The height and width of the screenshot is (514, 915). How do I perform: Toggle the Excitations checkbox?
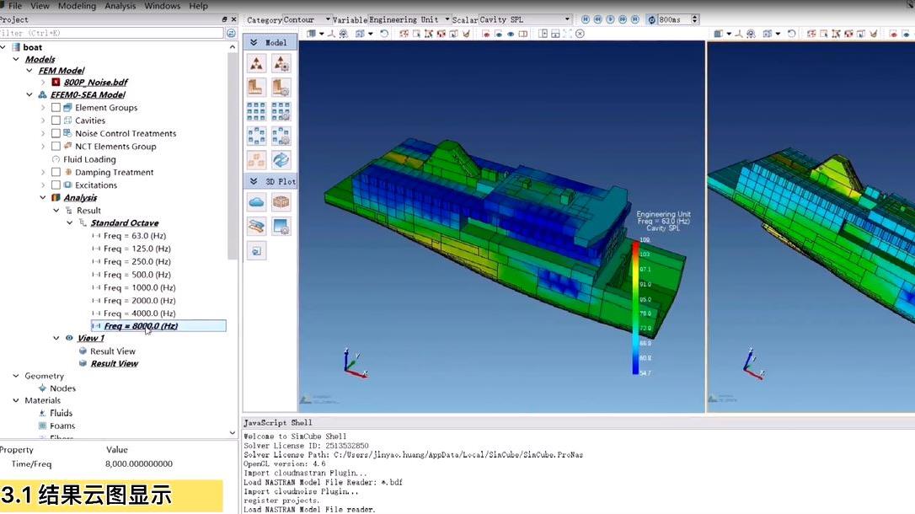tap(56, 185)
